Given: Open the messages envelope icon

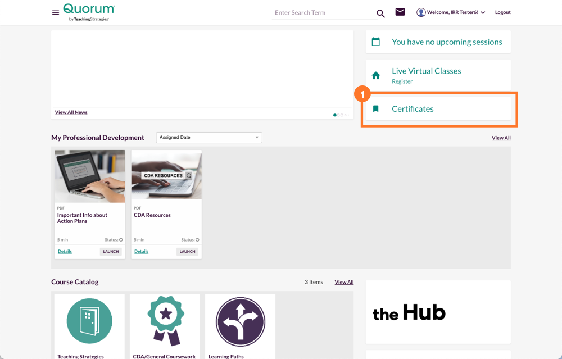Looking at the screenshot, I should pyautogui.click(x=400, y=12).
